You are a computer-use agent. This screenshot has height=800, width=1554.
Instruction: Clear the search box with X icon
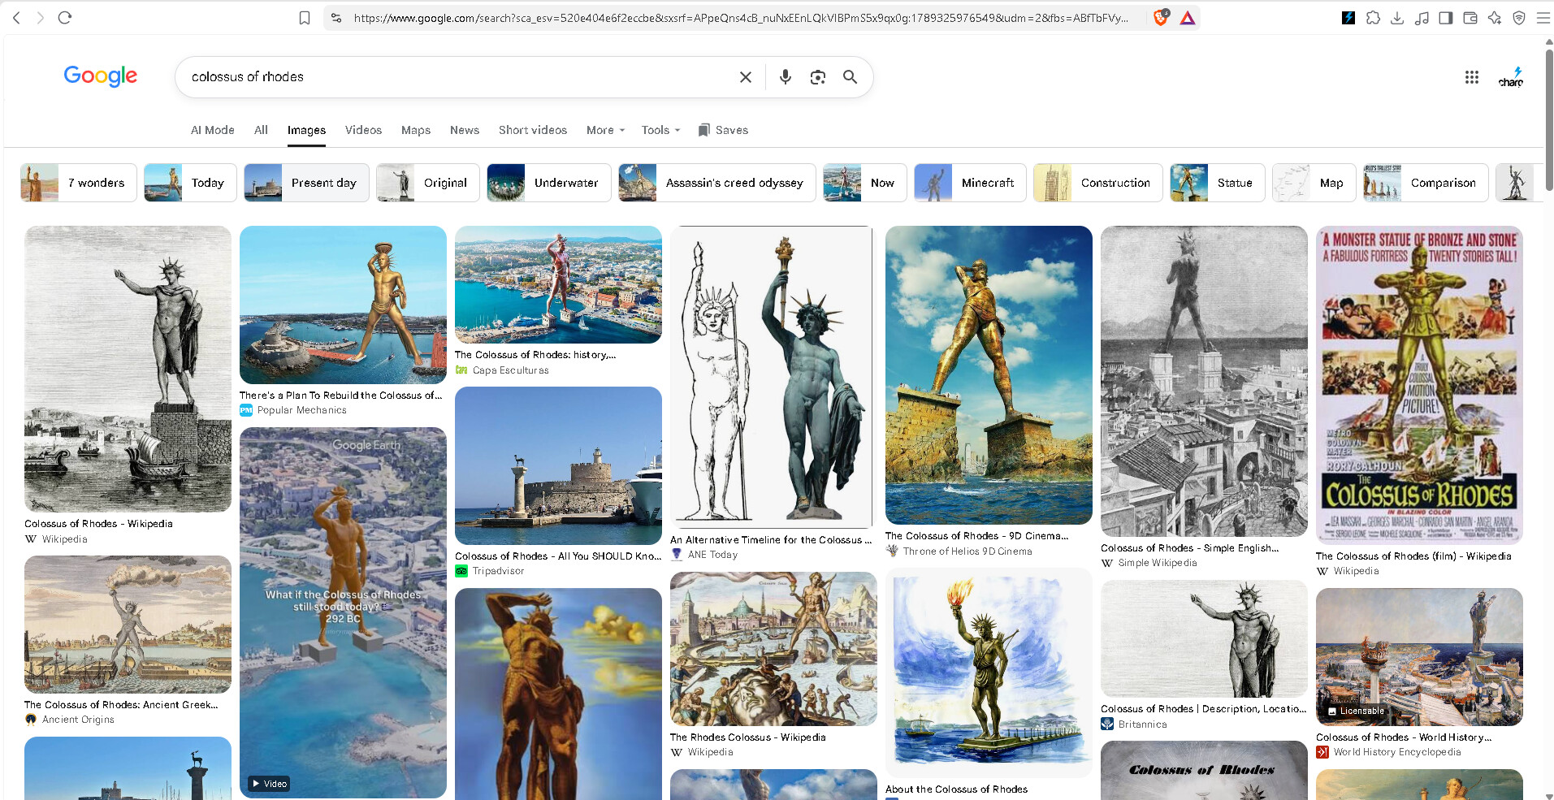point(745,77)
